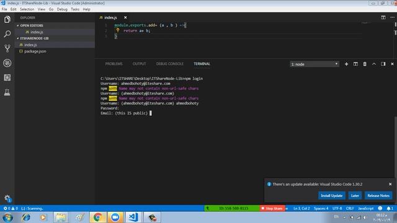Switch to the PROBLEMS panel tab

pos(114,64)
